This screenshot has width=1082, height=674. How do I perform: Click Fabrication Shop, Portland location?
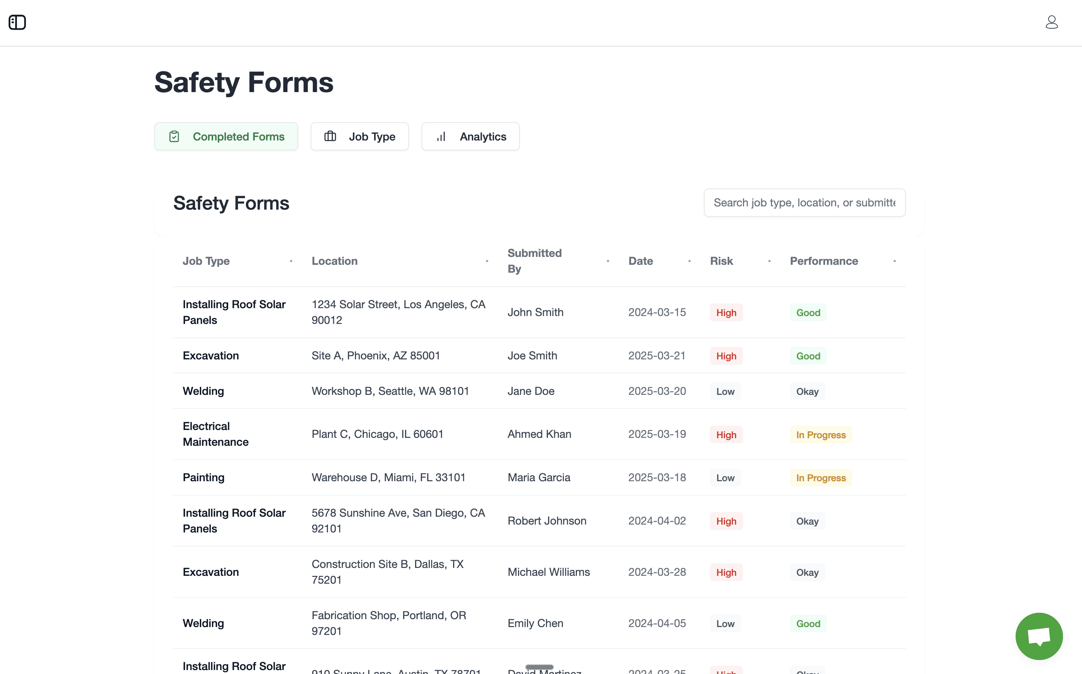389,623
